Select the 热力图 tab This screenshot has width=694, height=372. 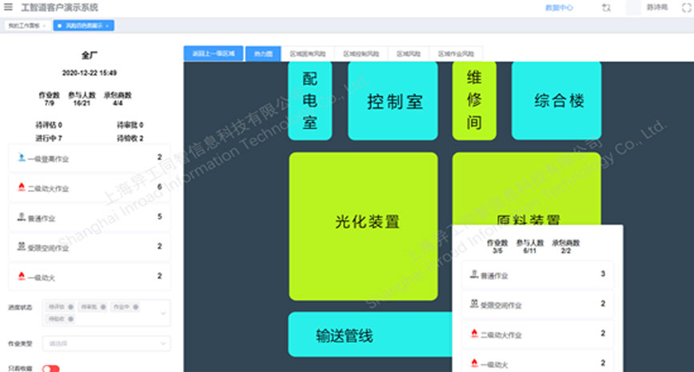coord(263,54)
